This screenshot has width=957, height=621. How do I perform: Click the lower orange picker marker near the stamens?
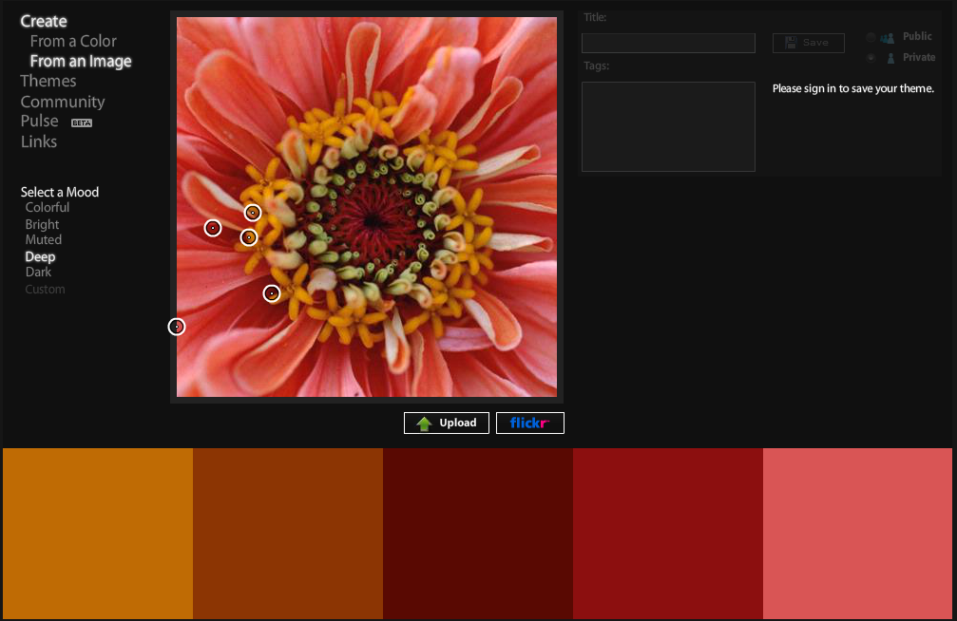(x=248, y=237)
